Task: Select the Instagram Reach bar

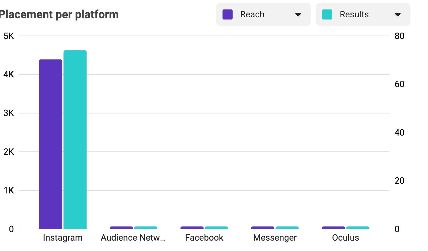Action: (x=50, y=144)
